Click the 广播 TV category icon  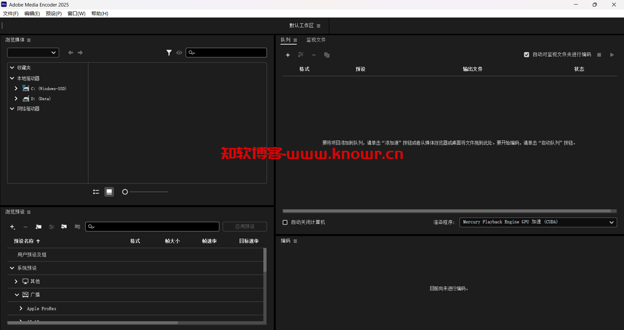pyautogui.click(x=25, y=295)
